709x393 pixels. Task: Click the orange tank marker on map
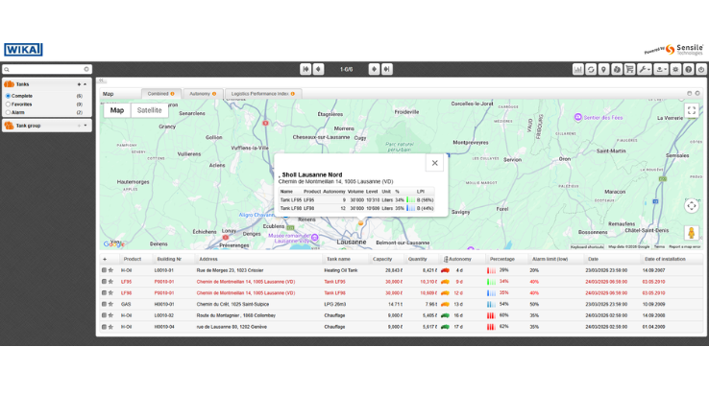(361, 223)
